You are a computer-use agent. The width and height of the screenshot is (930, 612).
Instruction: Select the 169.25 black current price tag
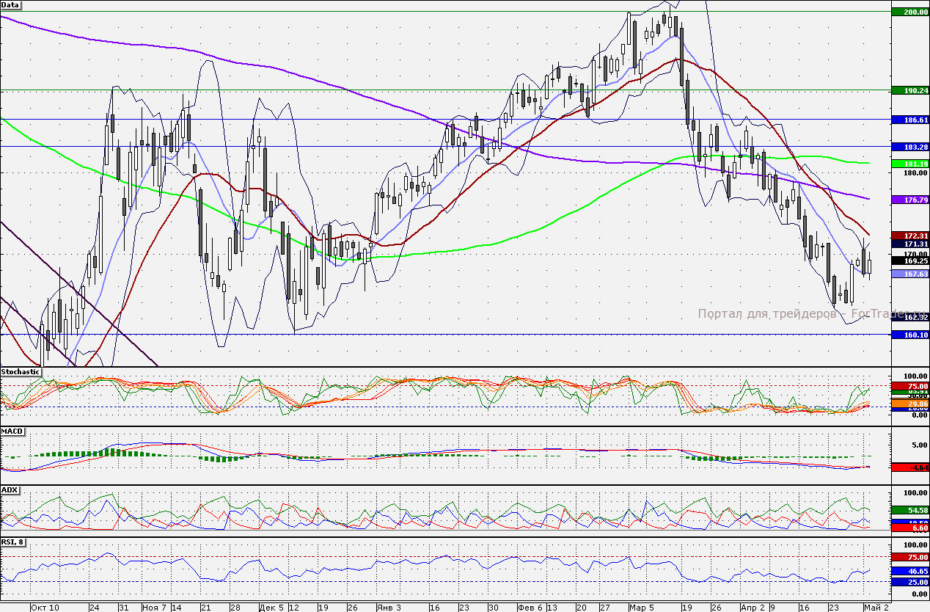(909, 260)
